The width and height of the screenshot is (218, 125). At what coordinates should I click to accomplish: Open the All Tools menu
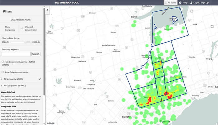click(x=171, y=2)
